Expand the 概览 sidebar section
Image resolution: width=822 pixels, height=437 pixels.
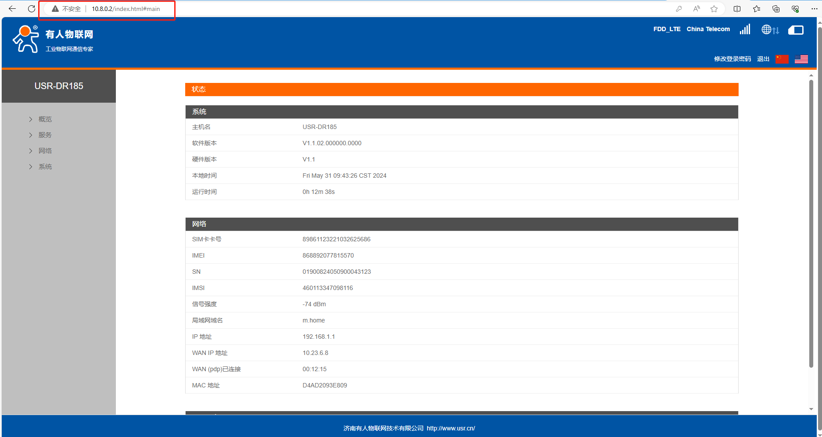[x=45, y=119]
